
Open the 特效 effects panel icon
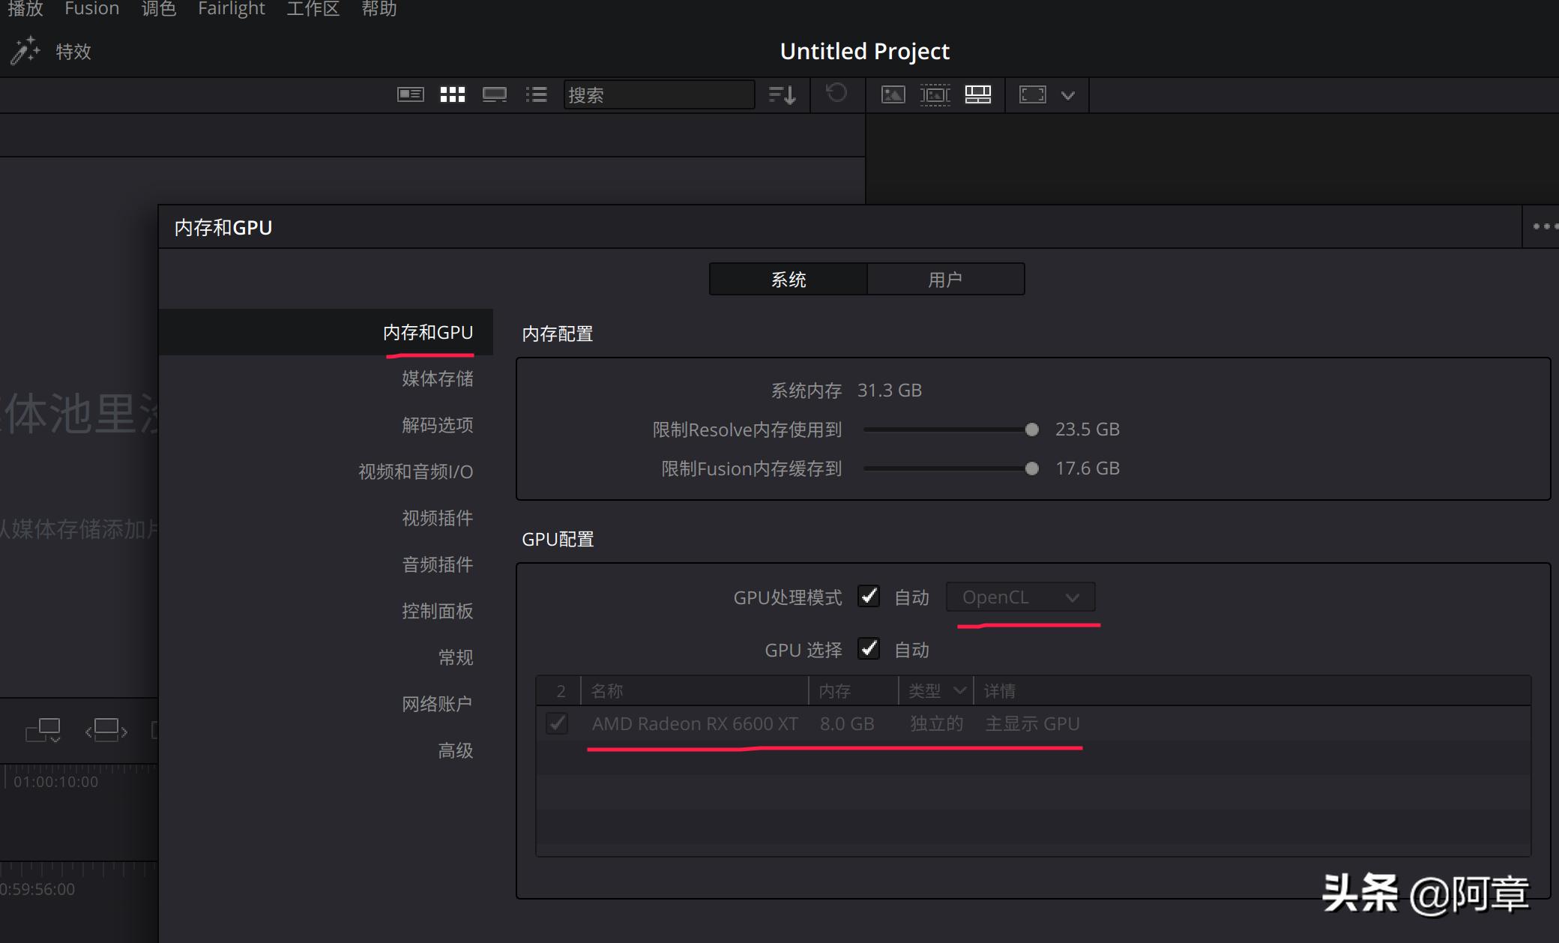coord(25,51)
